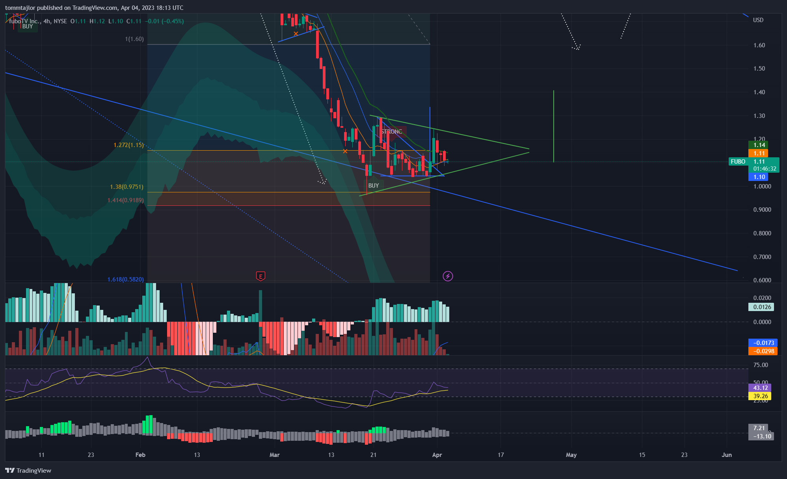
Task: Click the USD currency label
Action: point(758,20)
